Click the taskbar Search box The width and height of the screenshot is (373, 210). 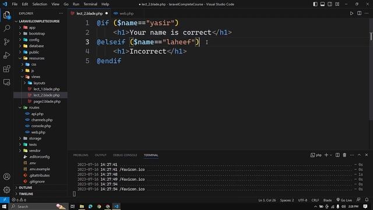(x=38, y=206)
